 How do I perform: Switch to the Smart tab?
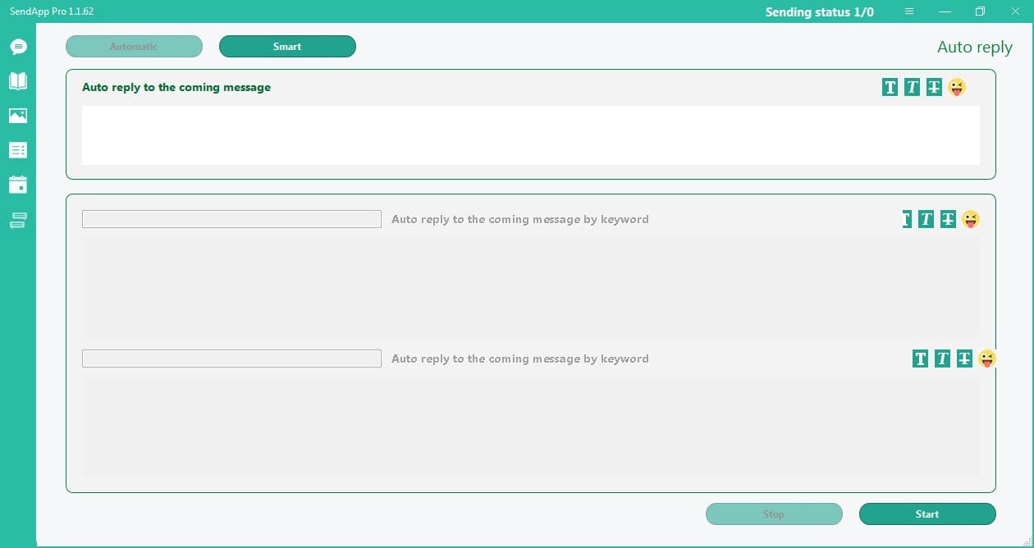pos(287,47)
